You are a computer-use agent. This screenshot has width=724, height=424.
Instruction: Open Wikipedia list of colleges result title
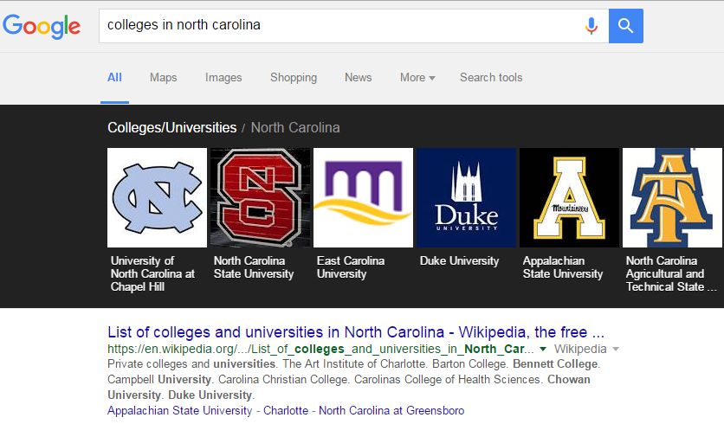356,332
